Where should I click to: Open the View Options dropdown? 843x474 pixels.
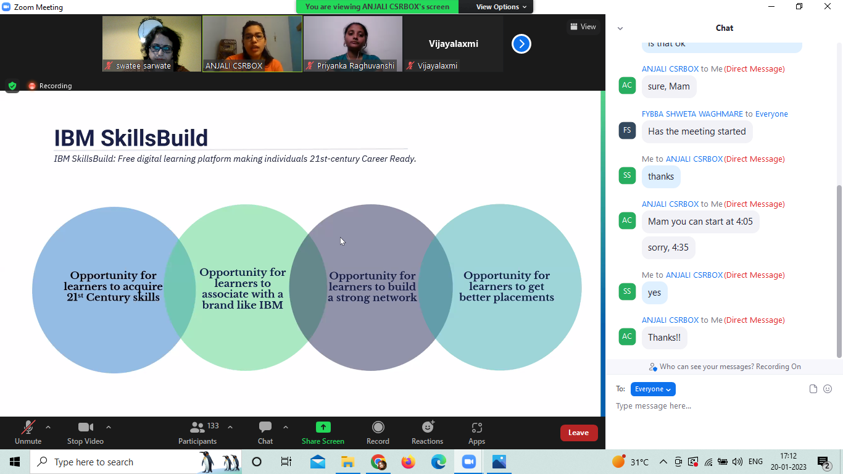tap(501, 7)
